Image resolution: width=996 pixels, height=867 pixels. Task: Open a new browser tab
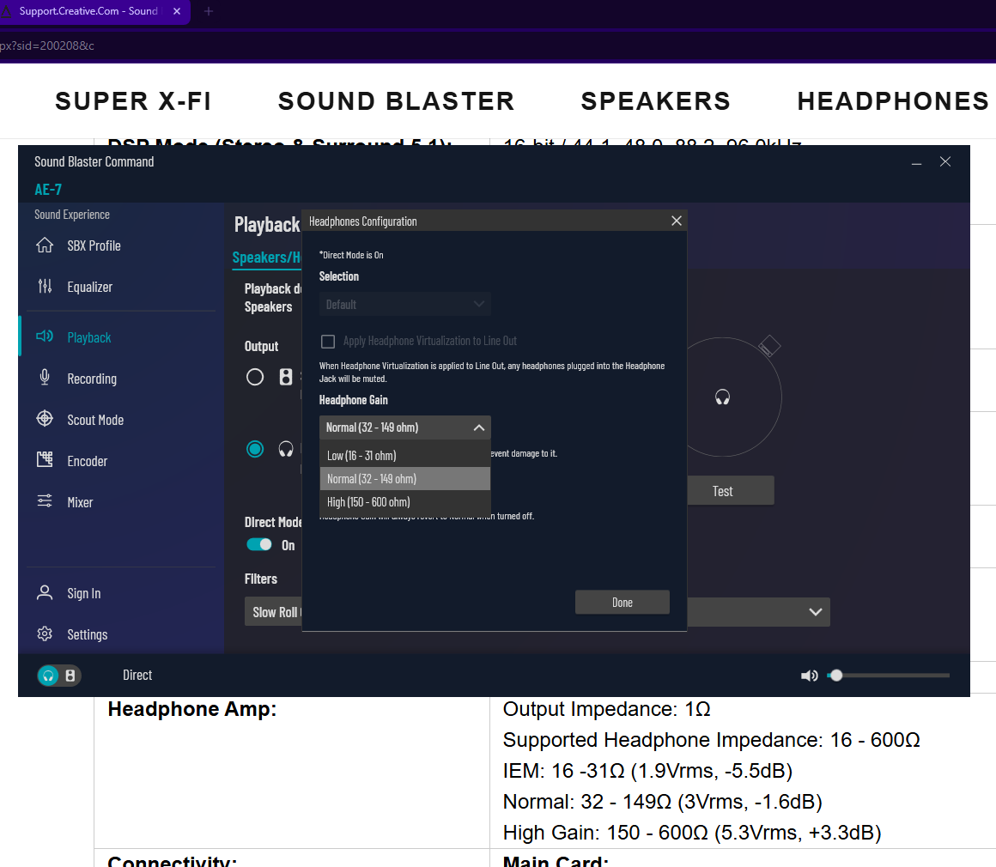[209, 11]
